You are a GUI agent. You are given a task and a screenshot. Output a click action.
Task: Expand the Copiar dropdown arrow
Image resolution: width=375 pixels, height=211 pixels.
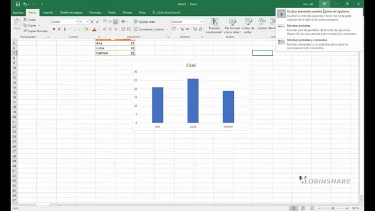tap(39, 26)
